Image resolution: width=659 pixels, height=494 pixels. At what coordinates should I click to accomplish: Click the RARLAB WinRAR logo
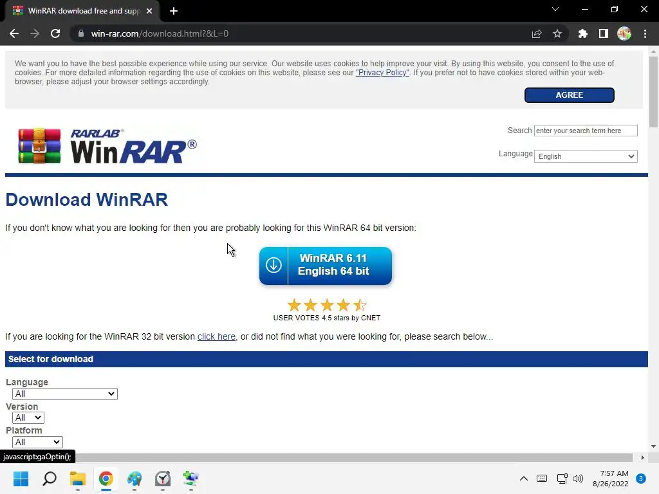click(107, 146)
